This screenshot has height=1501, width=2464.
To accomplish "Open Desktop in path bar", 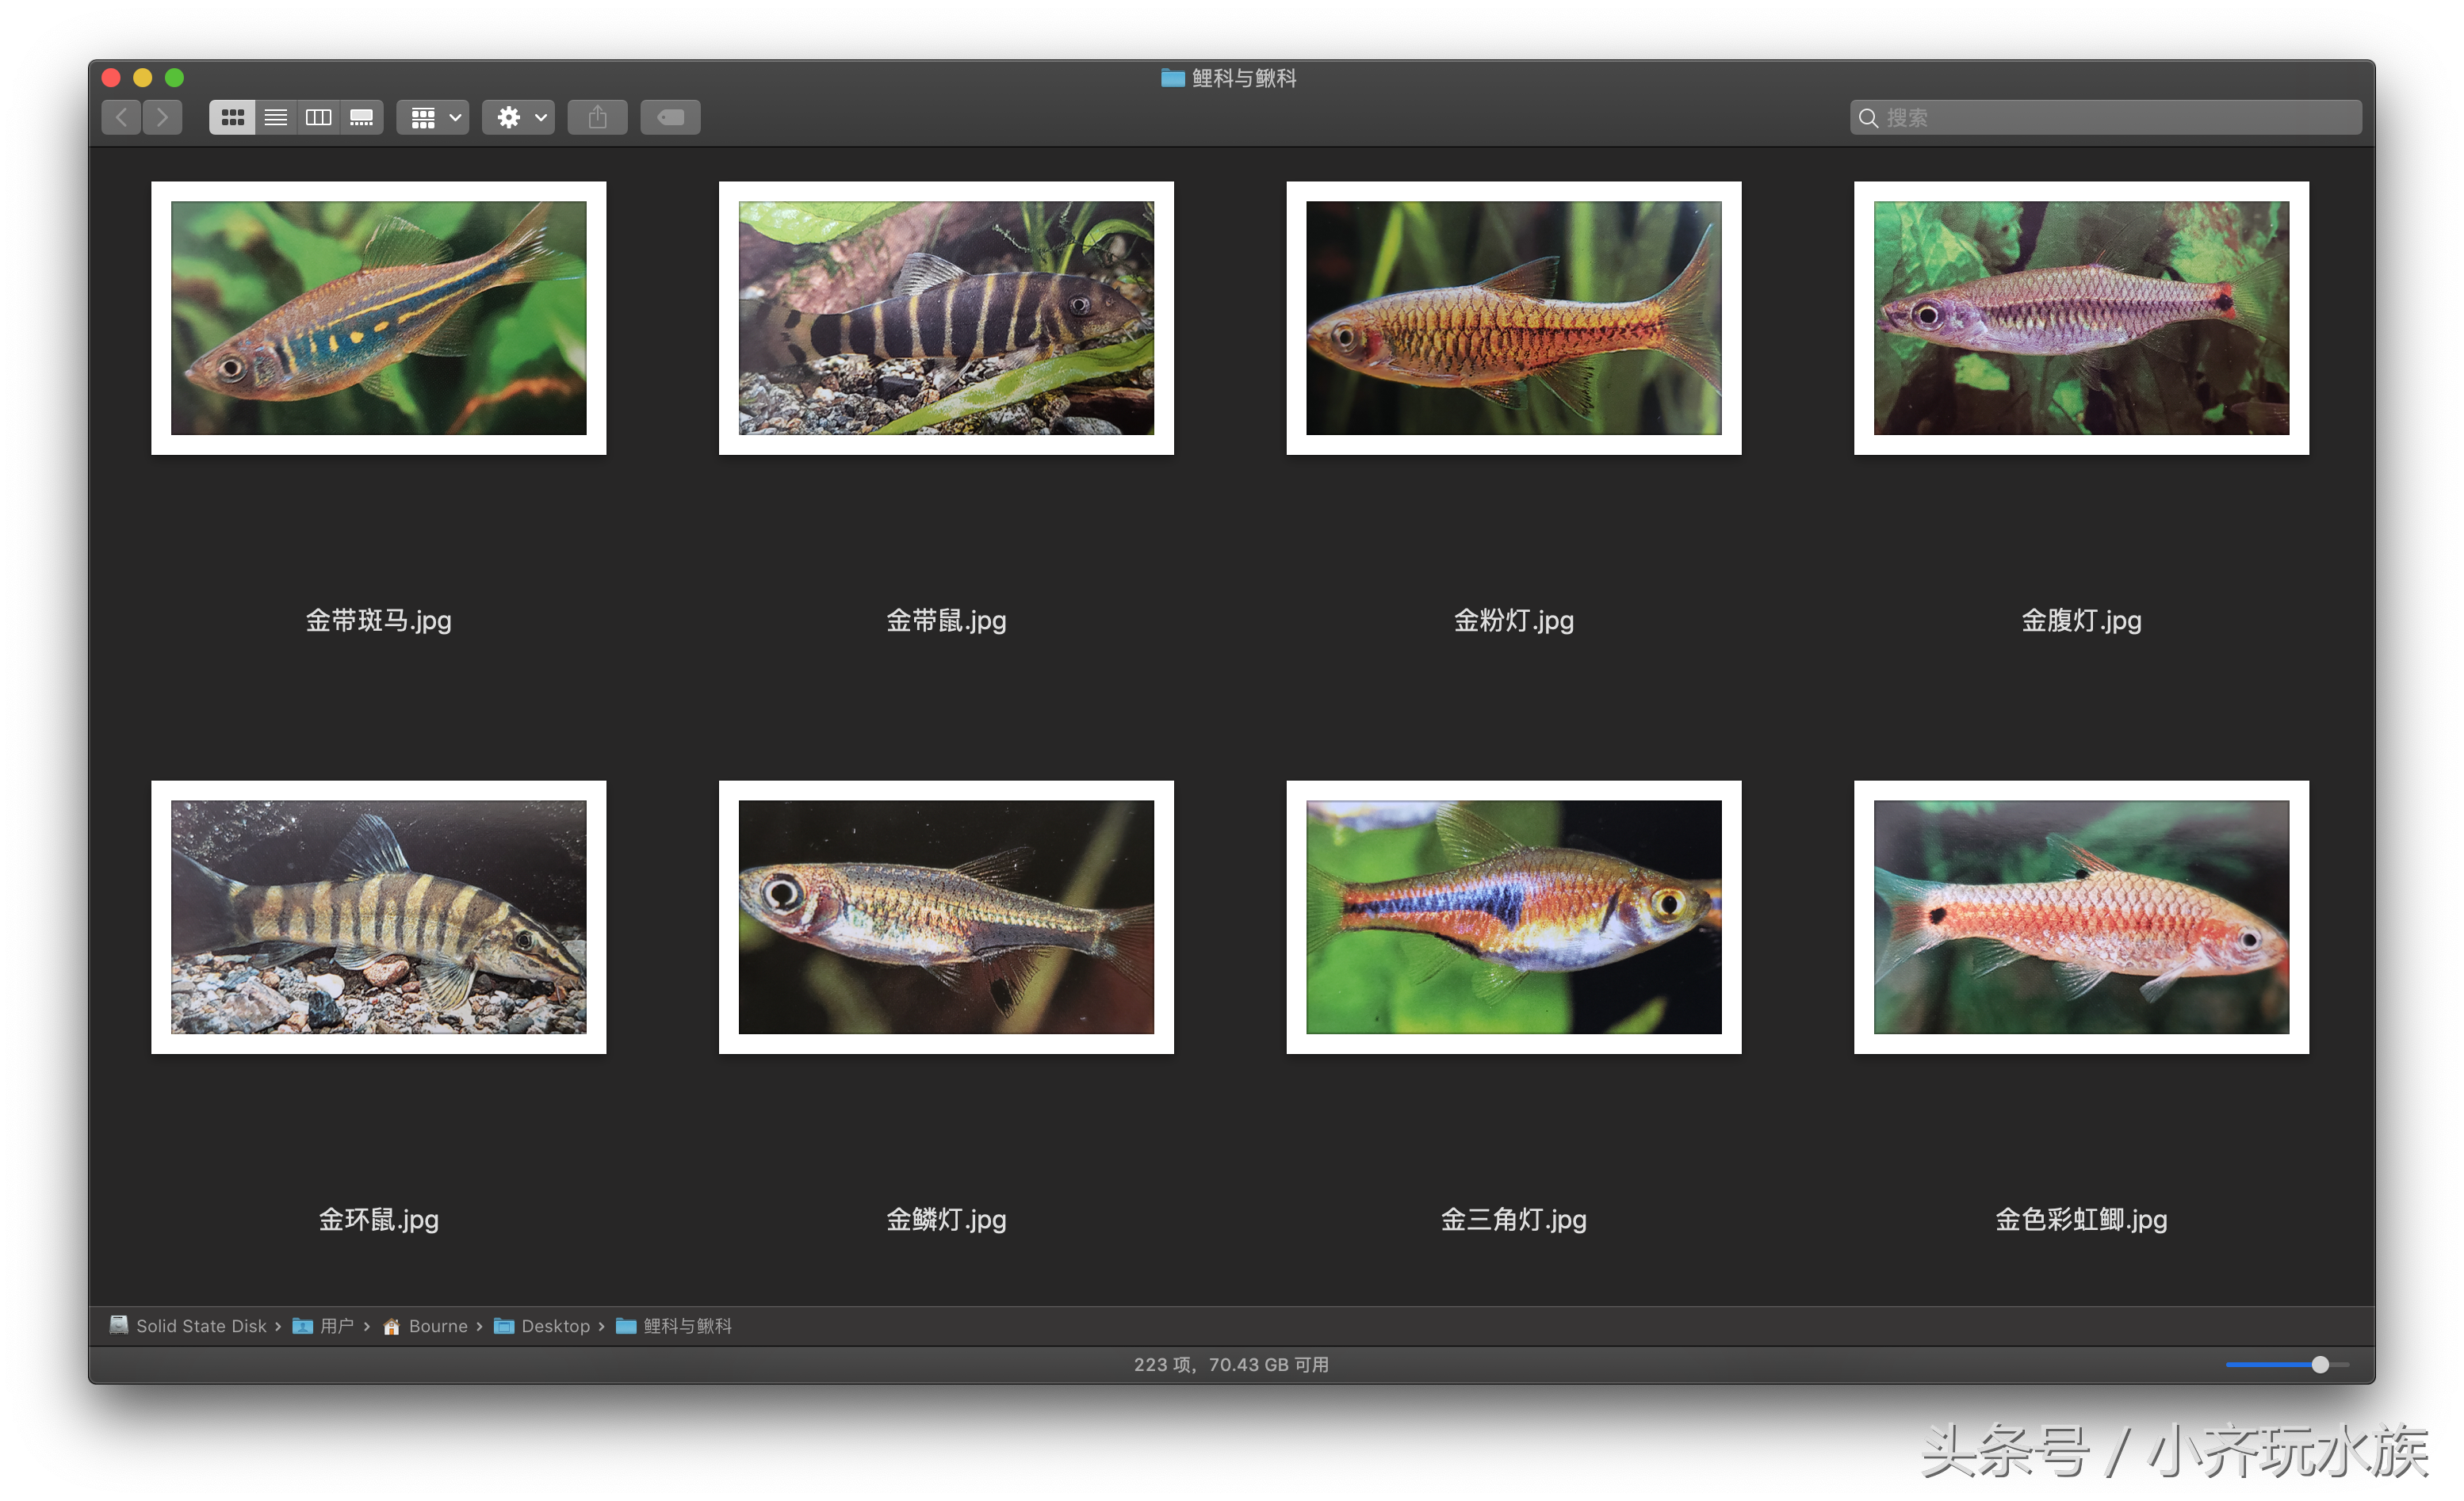I will [x=542, y=1326].
